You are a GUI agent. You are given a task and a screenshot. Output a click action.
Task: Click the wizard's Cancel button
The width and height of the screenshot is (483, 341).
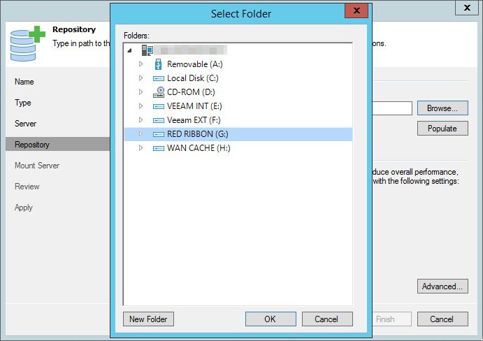click(442, 319)
